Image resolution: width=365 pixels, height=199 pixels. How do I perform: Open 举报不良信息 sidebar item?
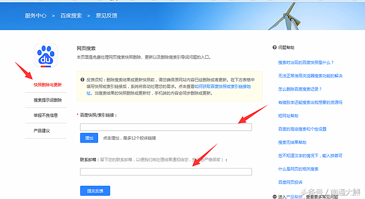pyautogui.click(x=46, y=115)
